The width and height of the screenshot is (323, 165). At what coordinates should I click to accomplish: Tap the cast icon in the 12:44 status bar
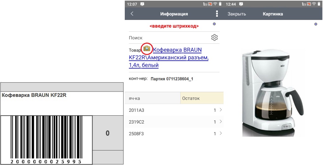tap(309, 4)
